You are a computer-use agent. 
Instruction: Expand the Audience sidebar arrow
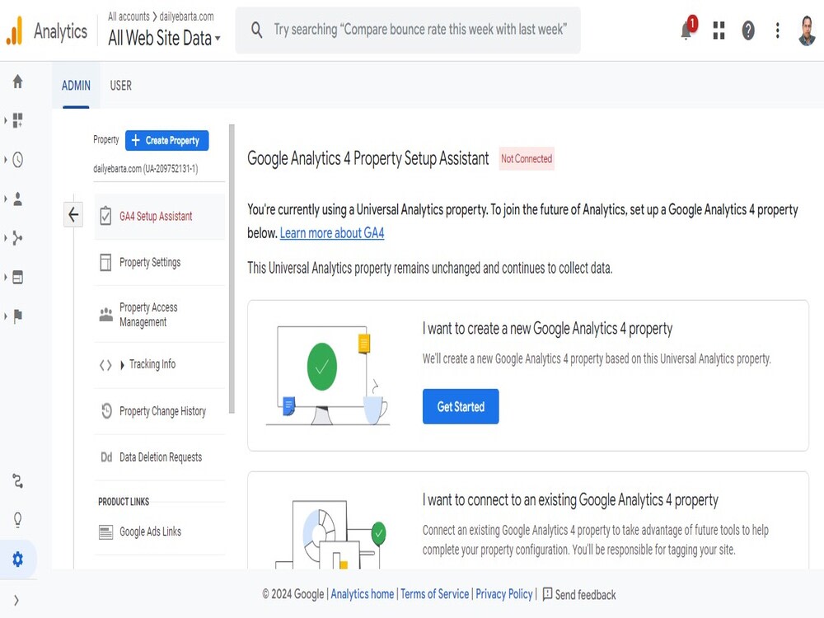point(5,199)
